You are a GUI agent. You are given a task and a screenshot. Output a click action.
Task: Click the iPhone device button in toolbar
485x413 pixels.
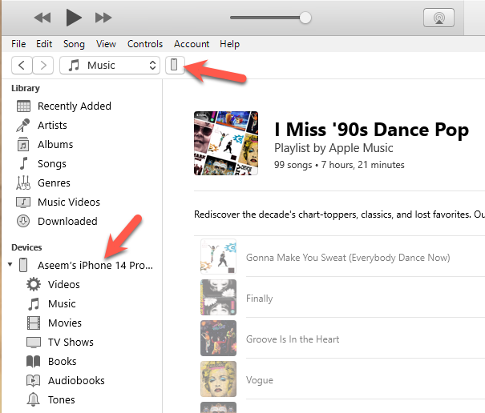[175, 65]
